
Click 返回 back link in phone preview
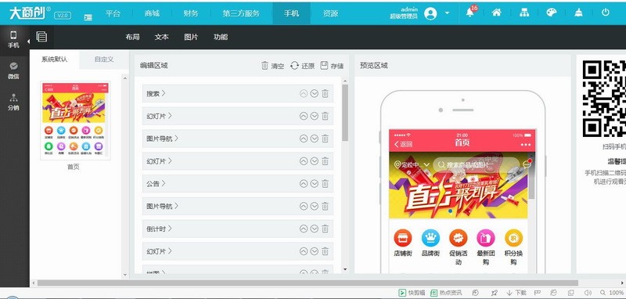point(403,144)
